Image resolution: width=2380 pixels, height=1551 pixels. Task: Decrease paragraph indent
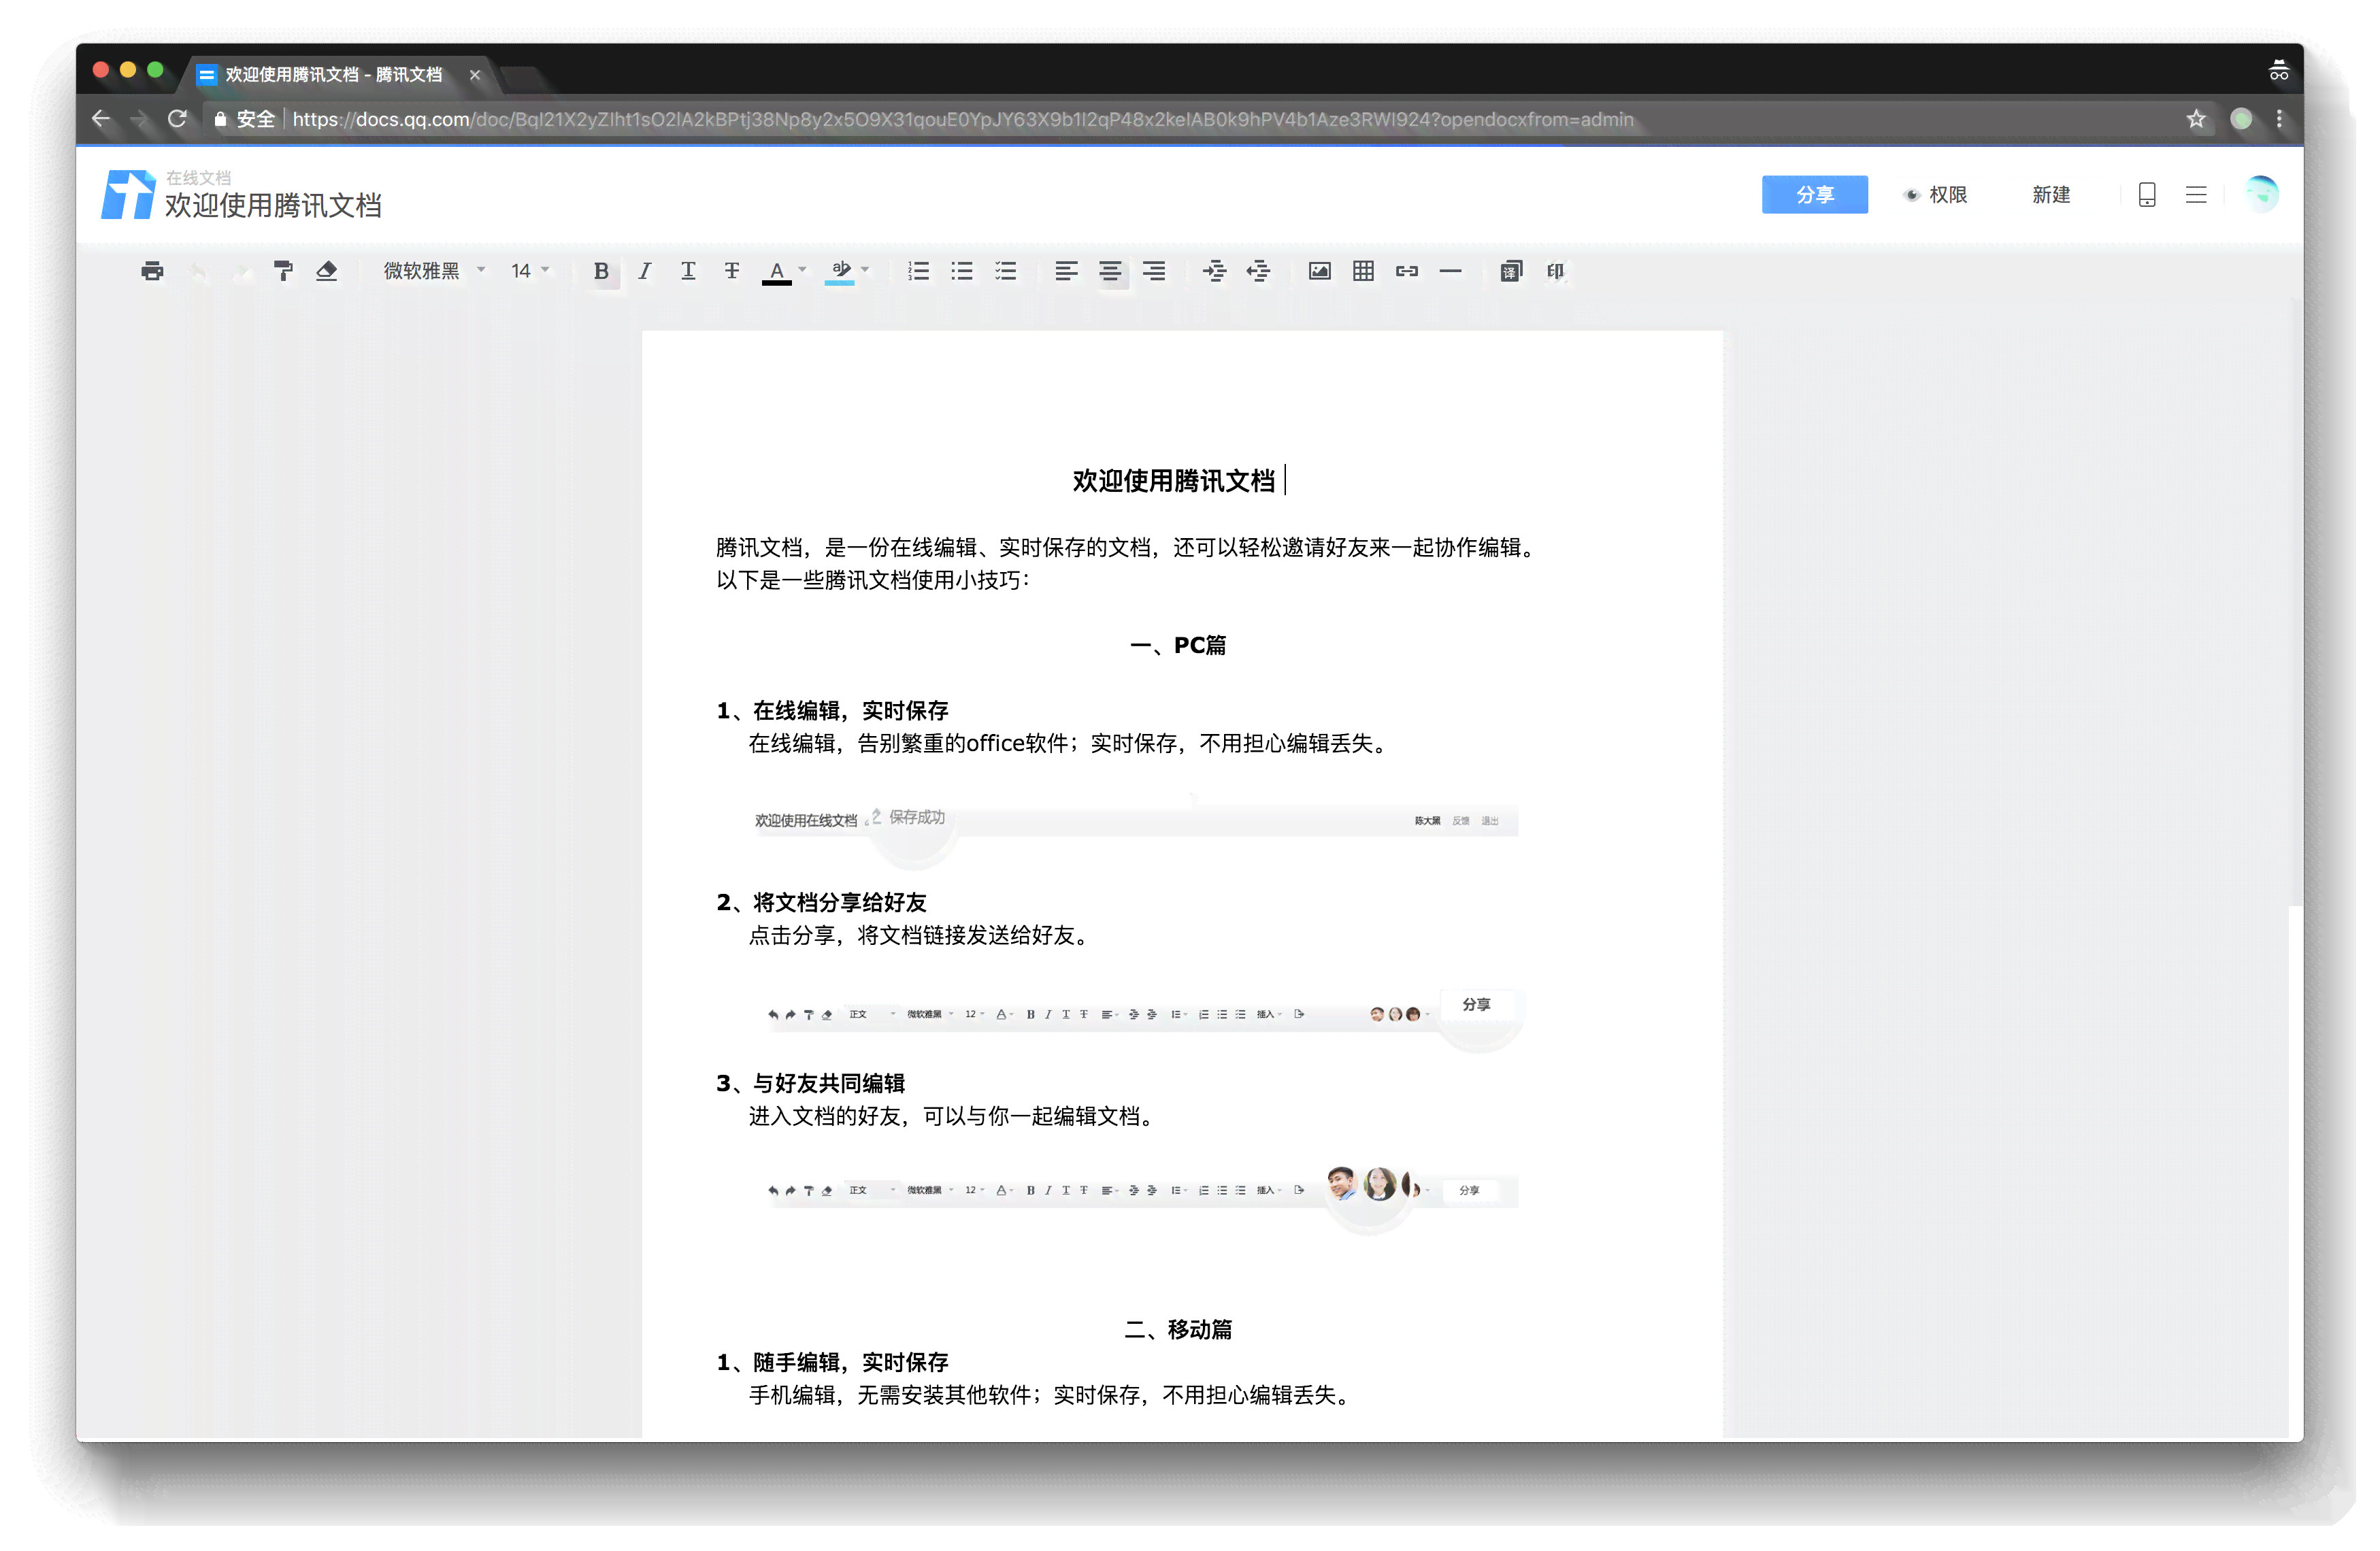[1258, 271]
